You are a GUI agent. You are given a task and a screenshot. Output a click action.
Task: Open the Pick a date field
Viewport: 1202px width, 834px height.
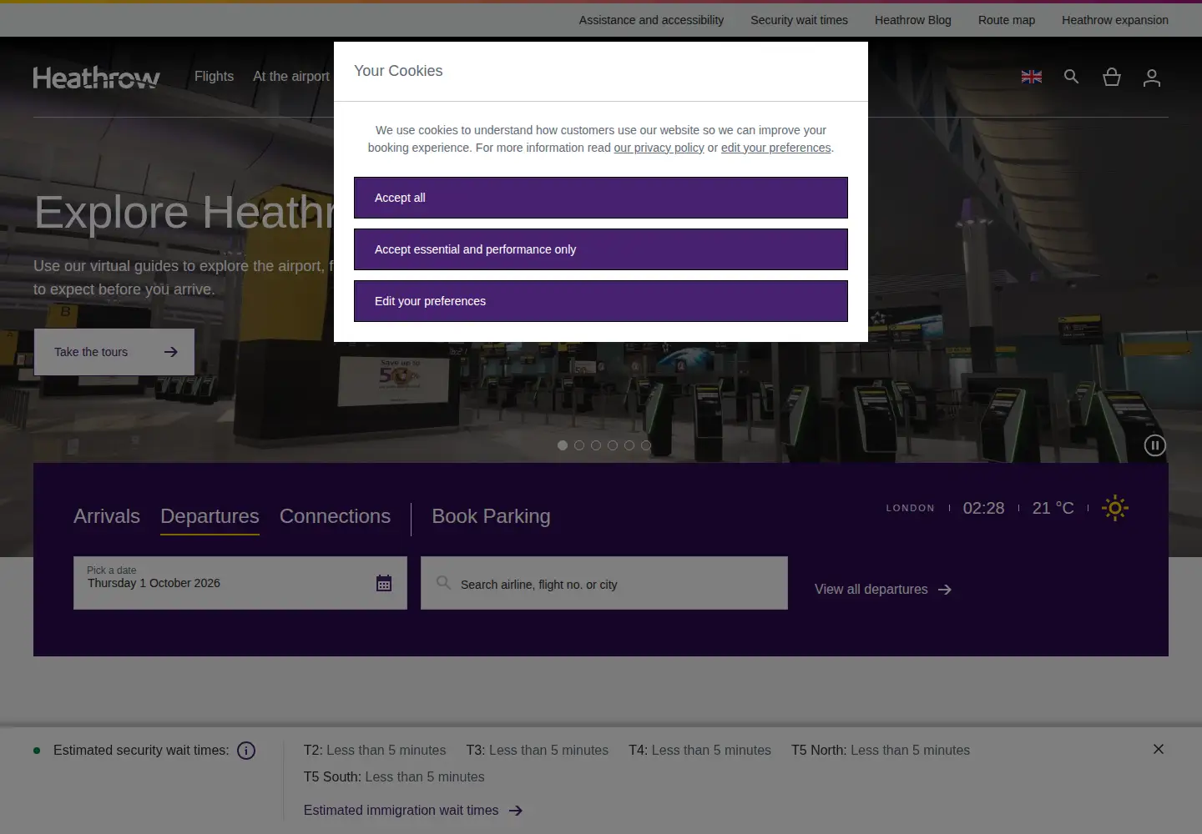pos(240,583)
